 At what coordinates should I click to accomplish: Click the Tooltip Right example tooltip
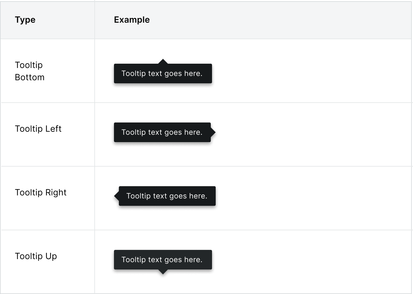point(167,196)
